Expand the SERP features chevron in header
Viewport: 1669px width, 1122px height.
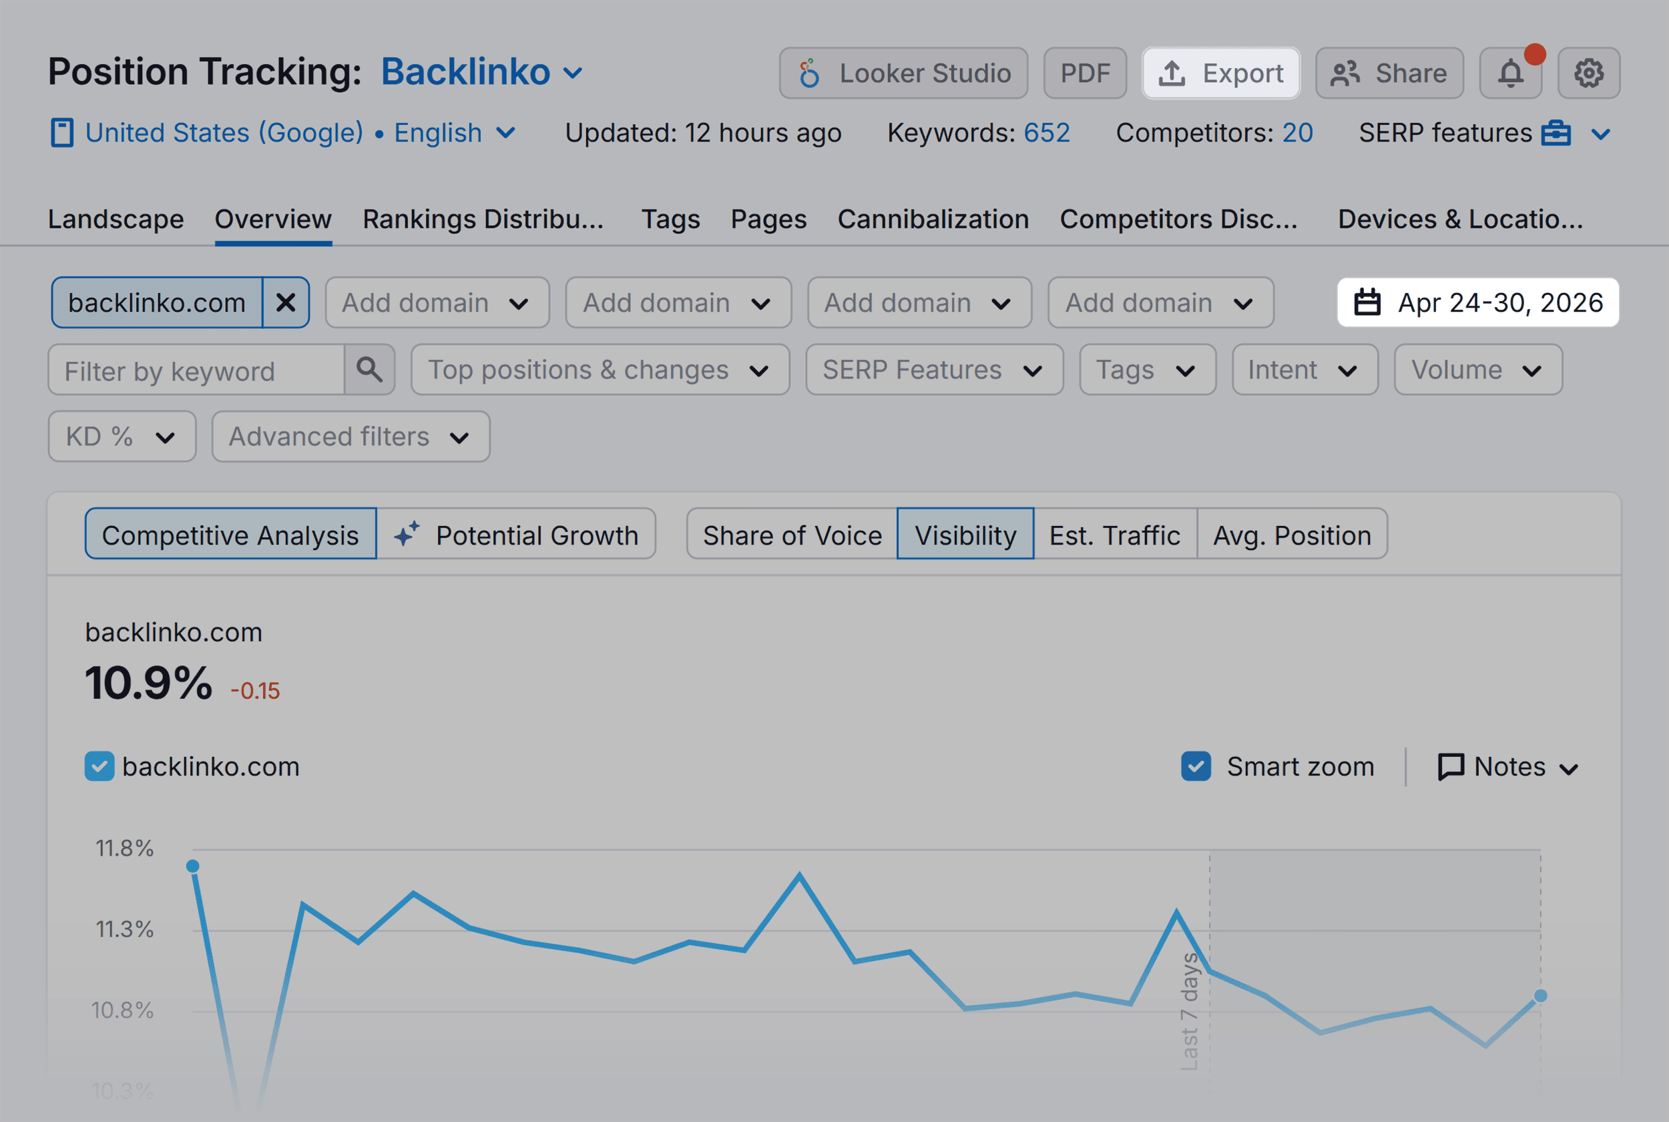point(1601,133)
